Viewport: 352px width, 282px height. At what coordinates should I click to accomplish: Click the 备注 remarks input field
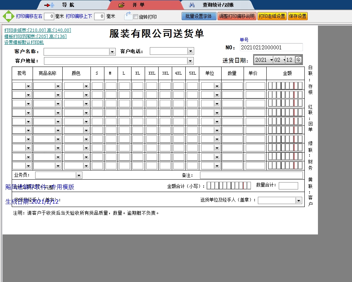[251, 176]
